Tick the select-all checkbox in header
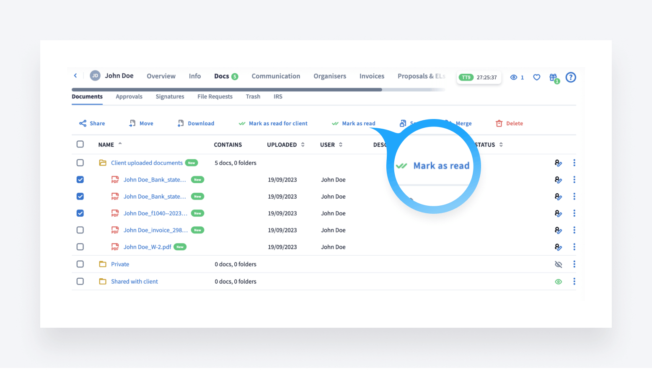Screen dimensions: 652x373 [x=80, y=144]
